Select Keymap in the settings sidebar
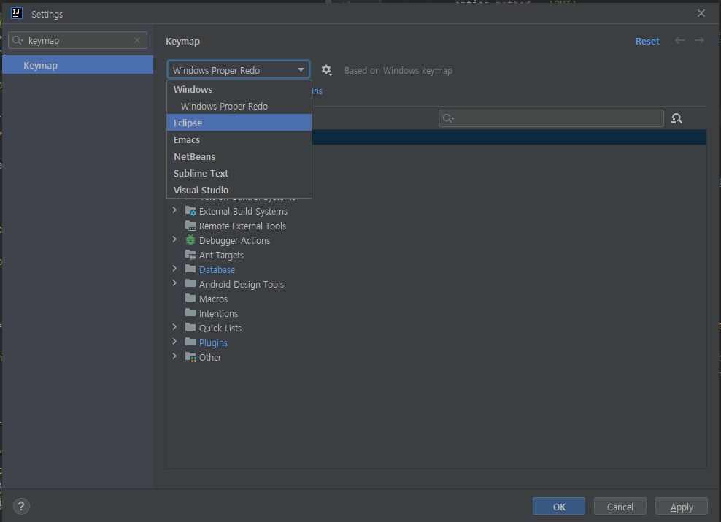The height and width of the screenshot is (522, 721). pos(77,65)
